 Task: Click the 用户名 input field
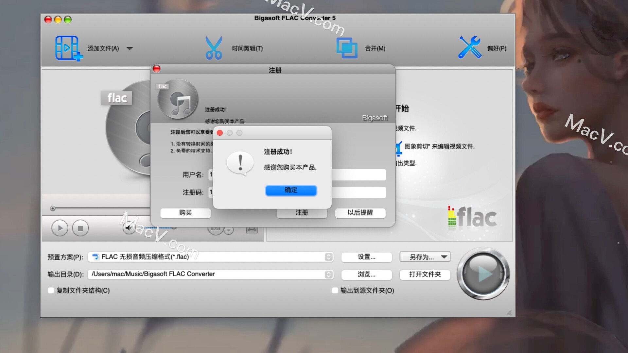tap(297, 175)
